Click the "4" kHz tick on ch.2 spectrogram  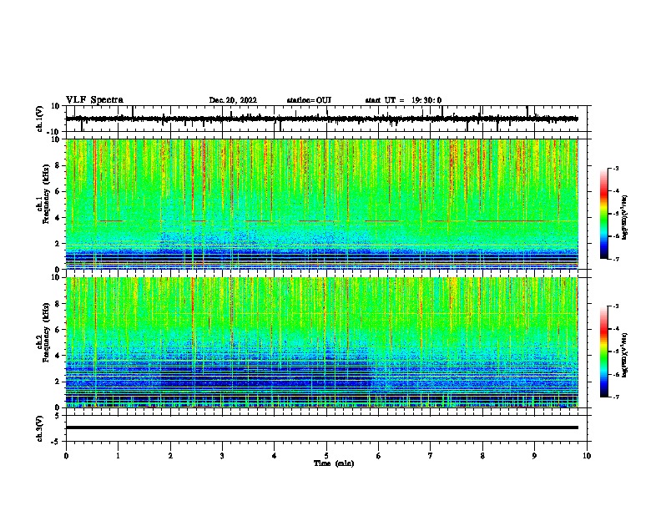click(x=58, y=356)
